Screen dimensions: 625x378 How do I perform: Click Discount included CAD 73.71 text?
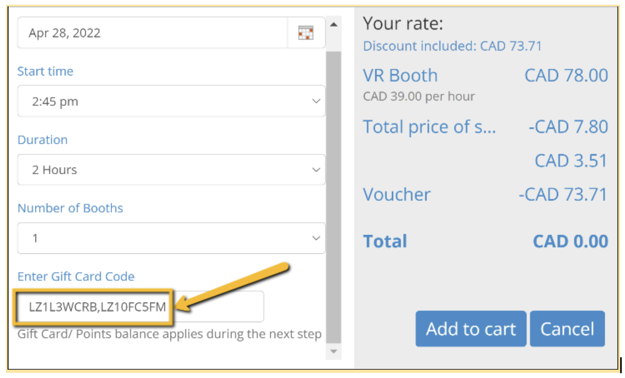click(452, 46)
